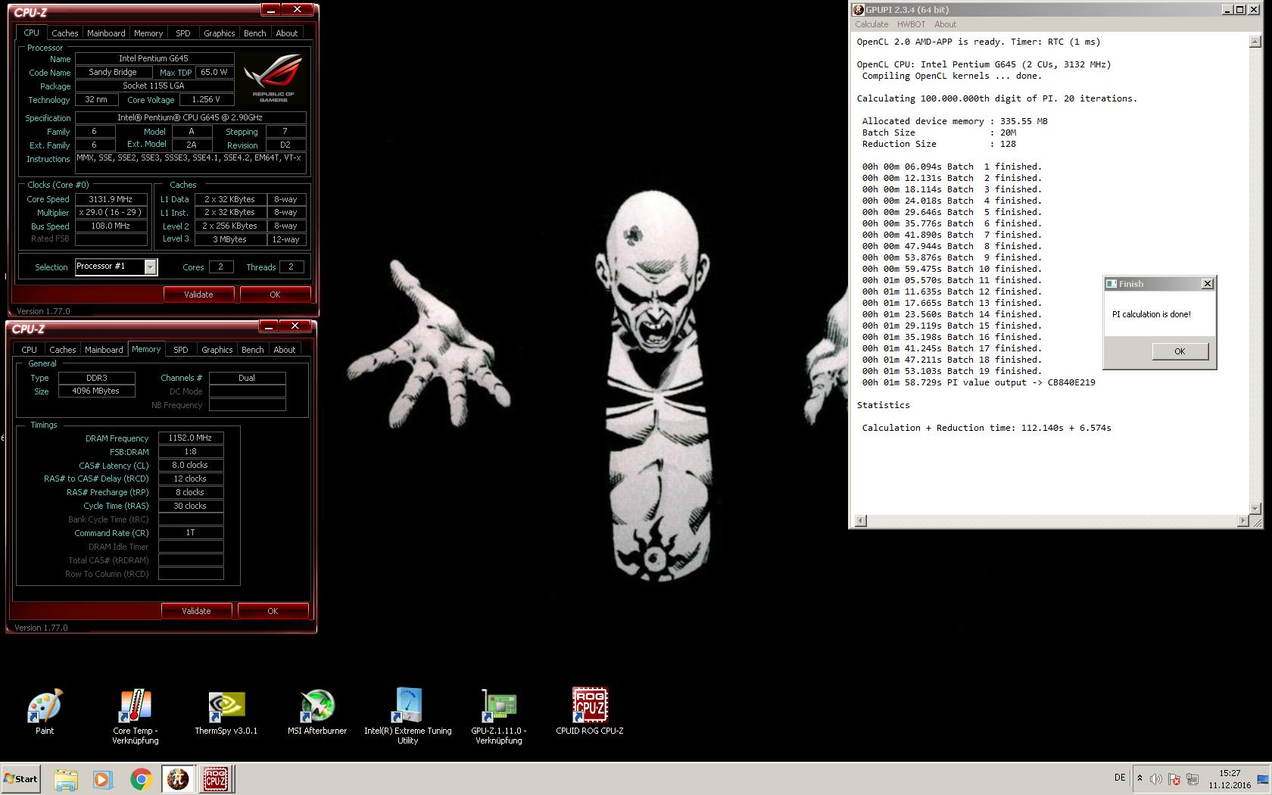Launch the CPUID ROG CPU-Z desktop icon
The image size is (1272, 795).
pyautogui.click(x=590, y=711)
